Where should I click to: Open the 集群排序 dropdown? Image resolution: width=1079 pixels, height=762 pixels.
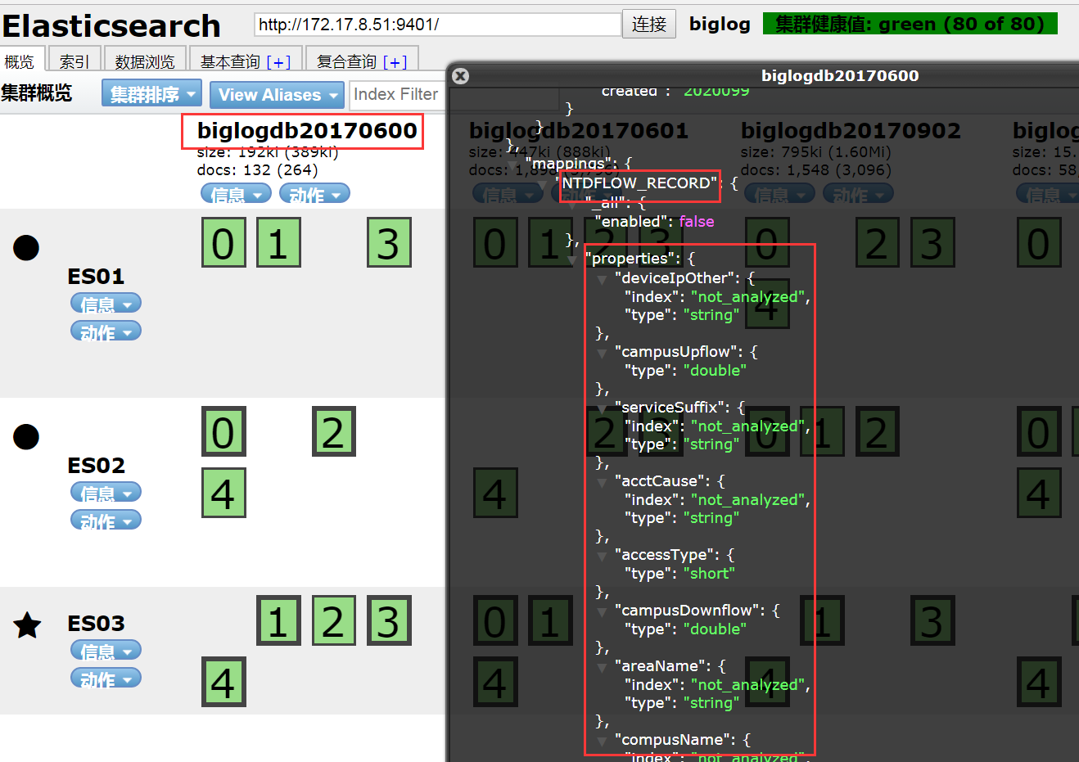tap(151, 93)
